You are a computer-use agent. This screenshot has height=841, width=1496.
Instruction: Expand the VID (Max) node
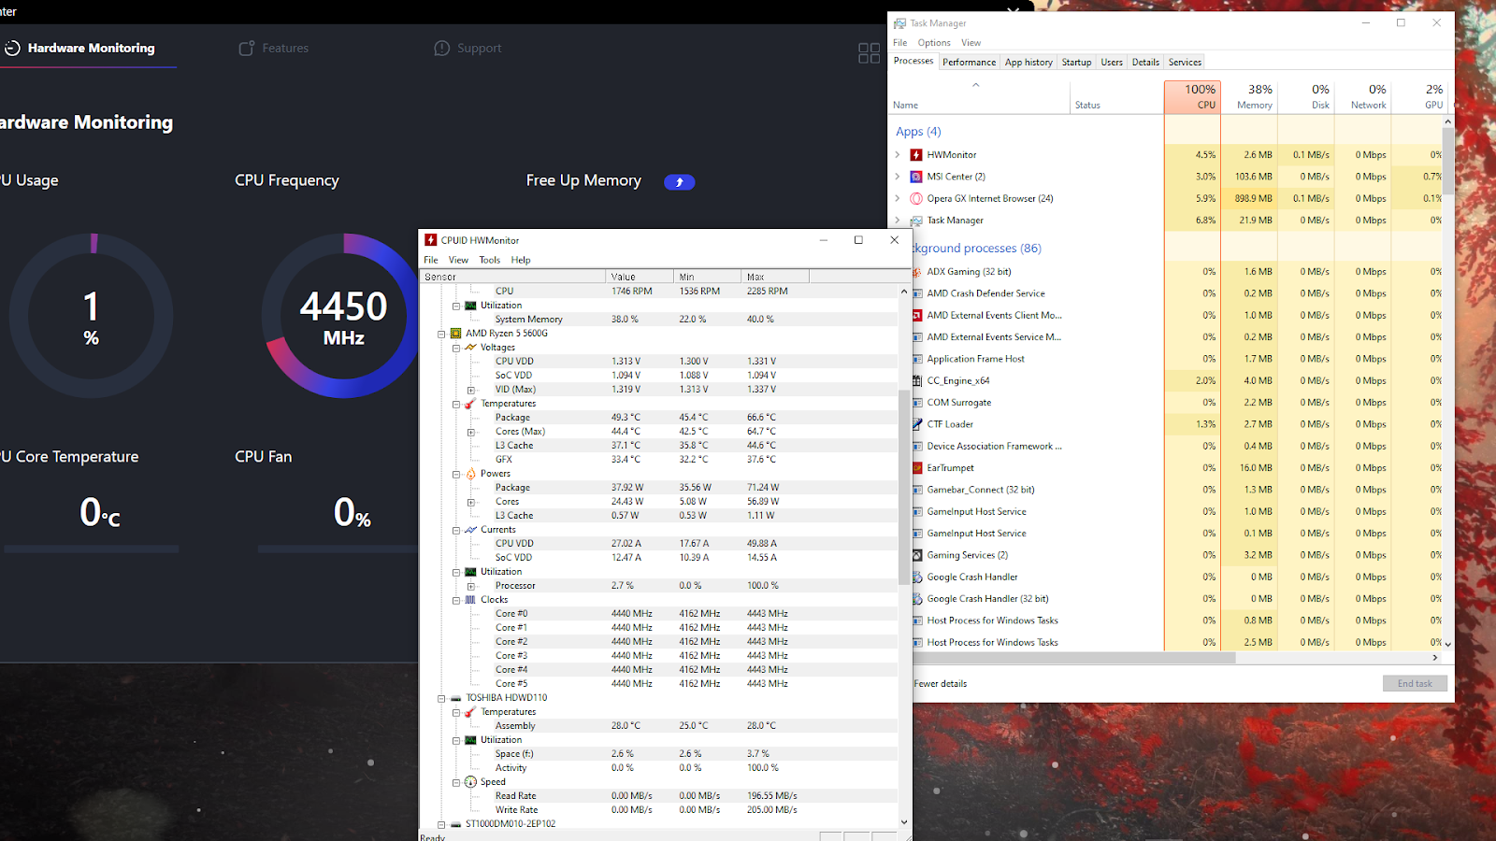(x=471, y=390)
